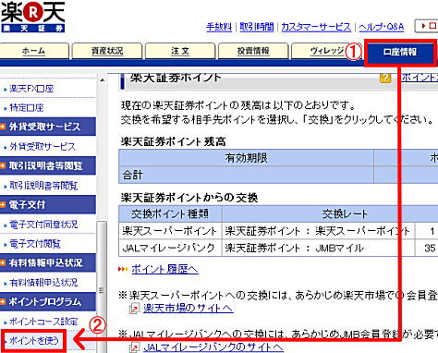
Task: Open the yellow question mark help icon
Action: (385, 79)
